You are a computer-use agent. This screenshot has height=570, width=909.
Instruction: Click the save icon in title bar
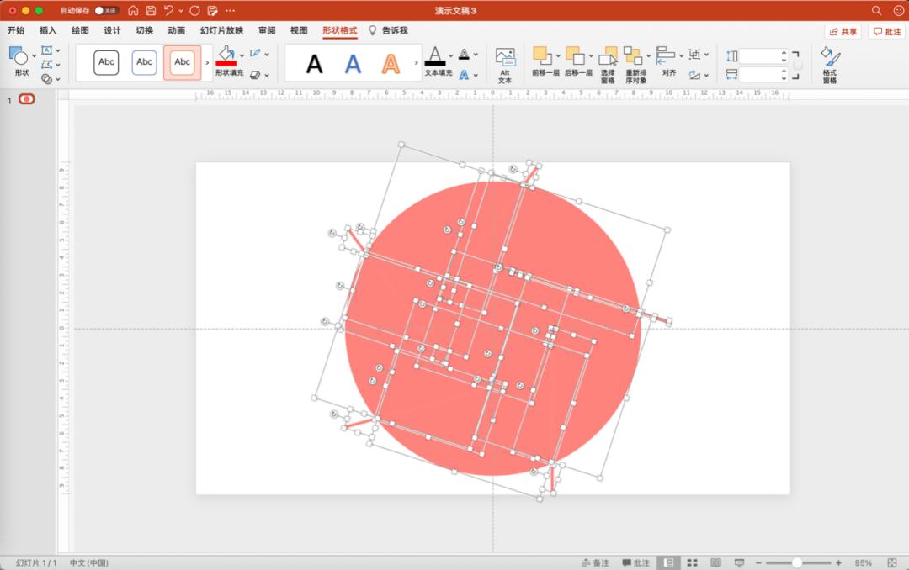click(x=151, y=10)
